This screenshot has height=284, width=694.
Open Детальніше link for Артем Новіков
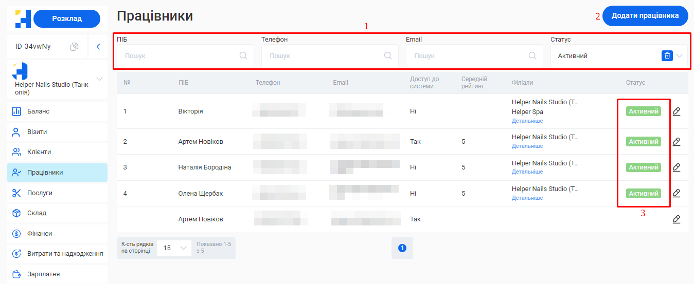coord(527,146)
